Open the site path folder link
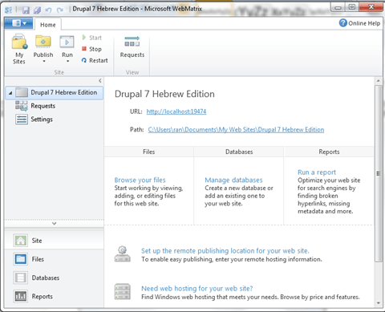 click(x=236, y=130)
